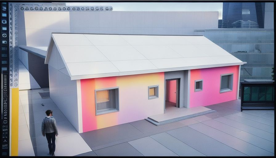This screenshot has width=276, height=158.
Task: Click the dark skyscraper in the background
Action: (x=243, y=15)
